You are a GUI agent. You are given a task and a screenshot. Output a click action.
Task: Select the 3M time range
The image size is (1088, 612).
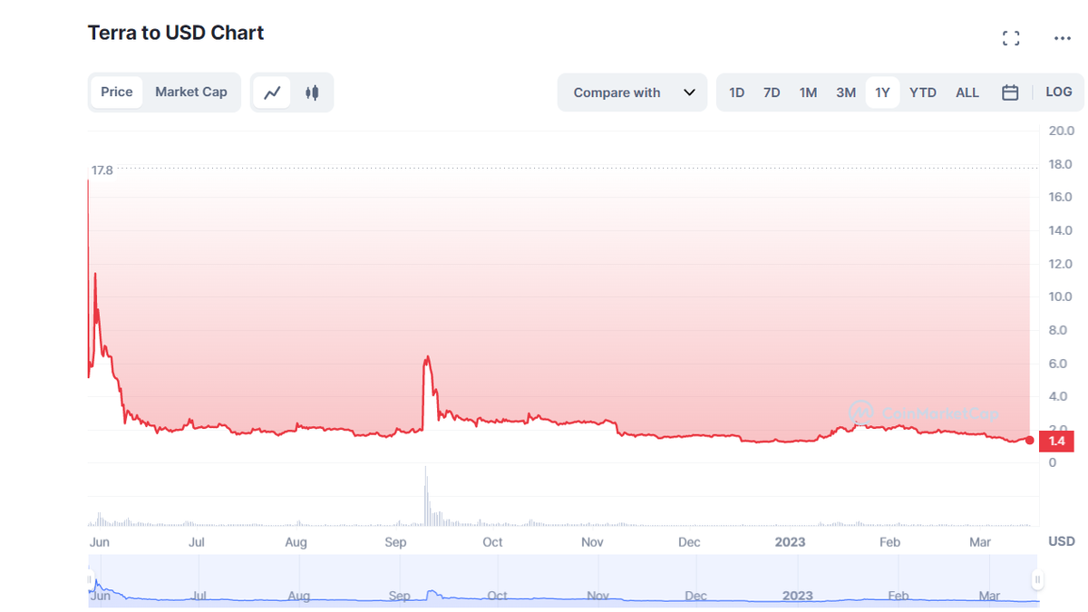tap(846, 92)
